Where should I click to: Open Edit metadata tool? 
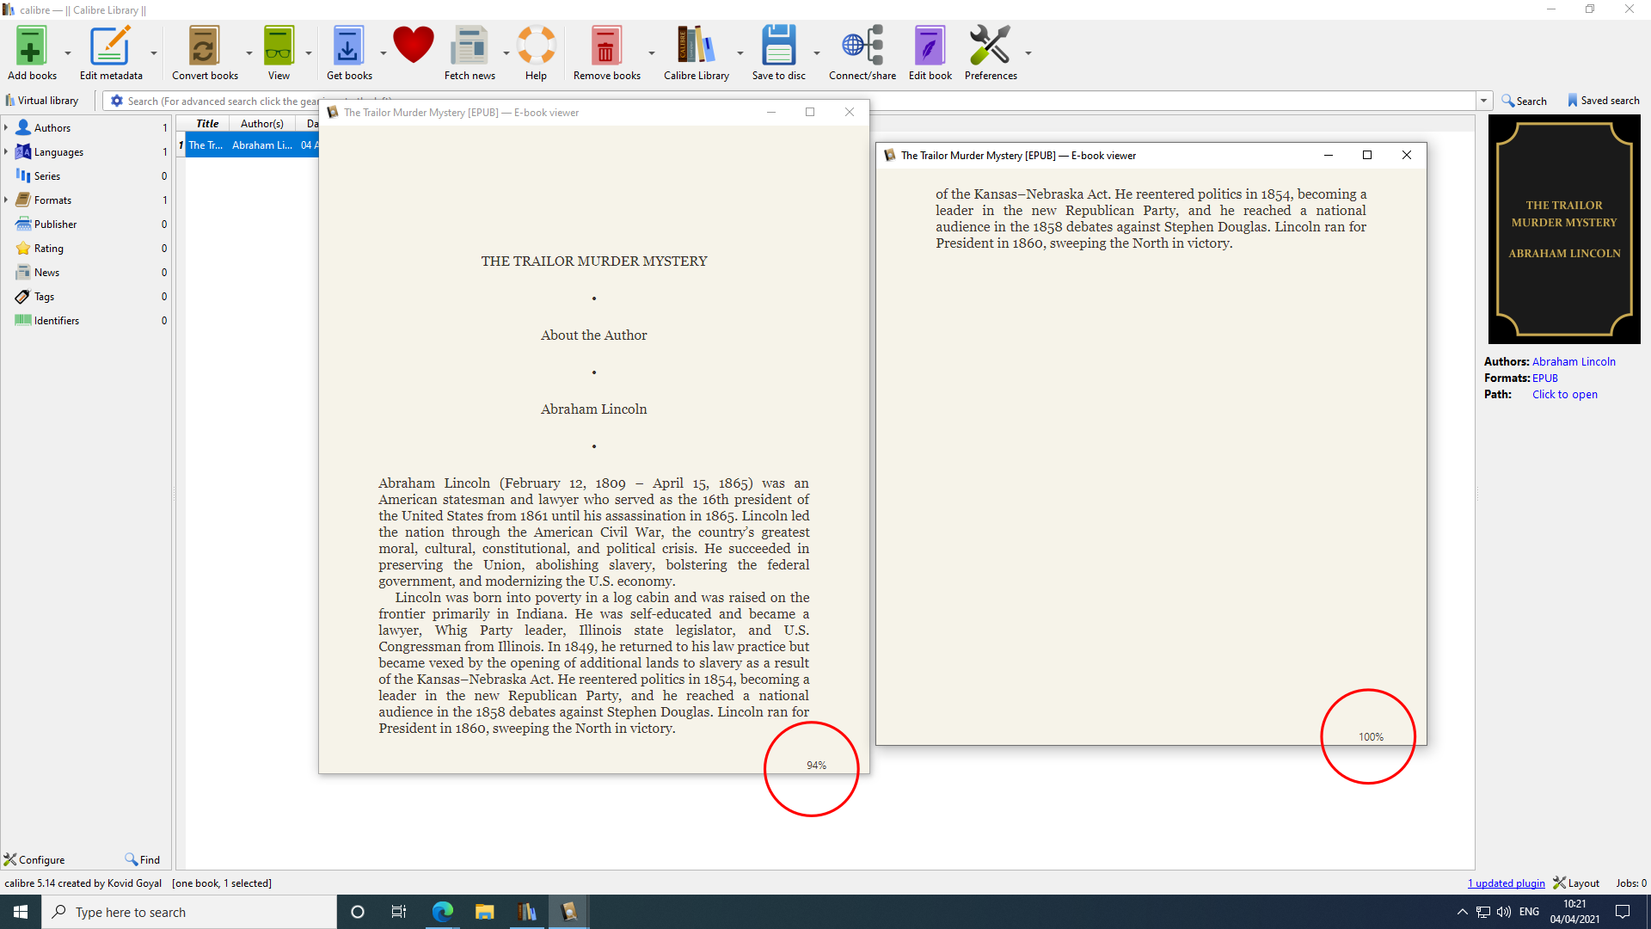click(110, 47)
